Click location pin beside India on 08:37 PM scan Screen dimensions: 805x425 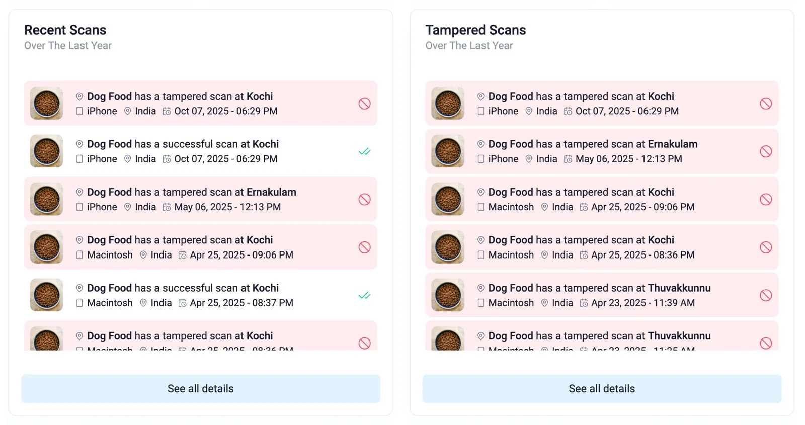pyautogui.click(x=143, y=303)
